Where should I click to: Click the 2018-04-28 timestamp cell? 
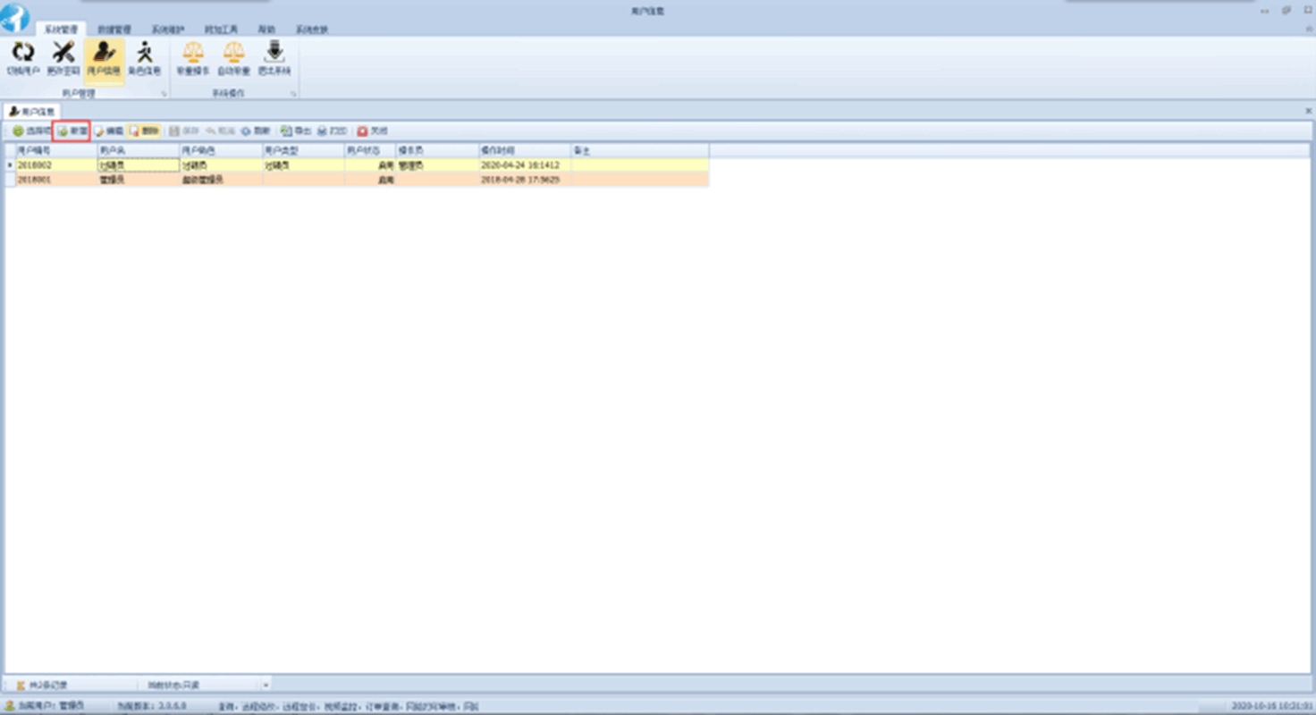click(525, 180)
